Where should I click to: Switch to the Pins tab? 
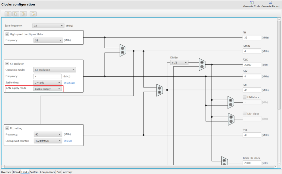click(x=58, y=172)
